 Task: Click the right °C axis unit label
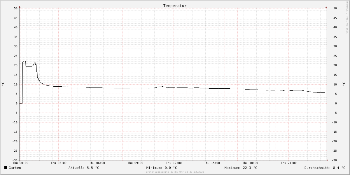click(344, 84)
